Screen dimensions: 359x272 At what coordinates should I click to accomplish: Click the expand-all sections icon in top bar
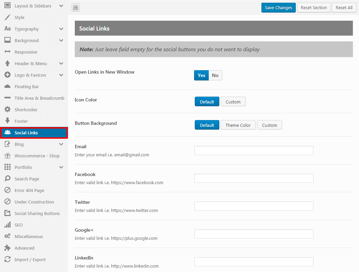tap(76, 7)
